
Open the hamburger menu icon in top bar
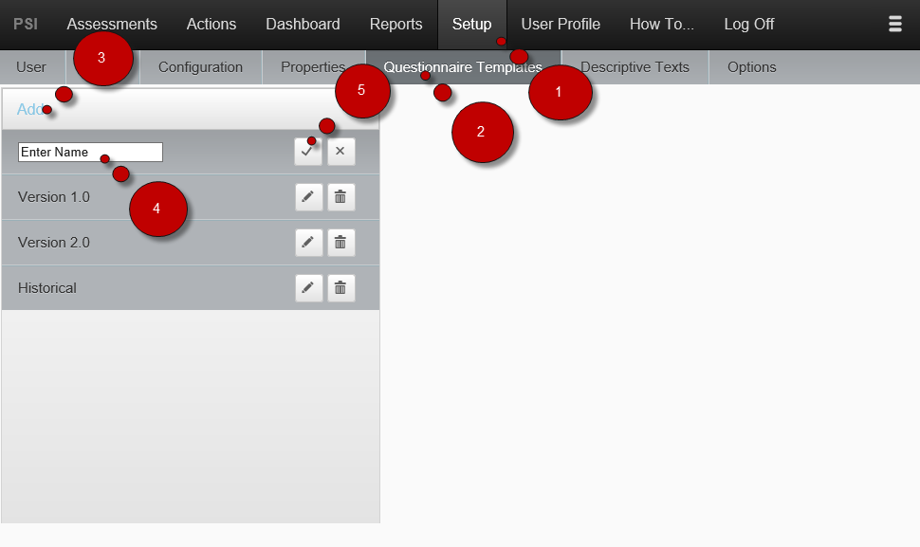coord(894,24)
